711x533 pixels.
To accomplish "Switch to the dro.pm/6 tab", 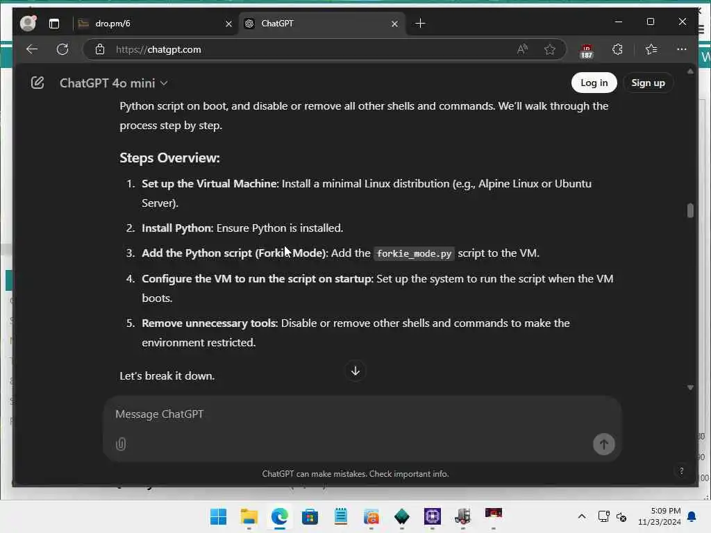I will [x=154, y=24].
